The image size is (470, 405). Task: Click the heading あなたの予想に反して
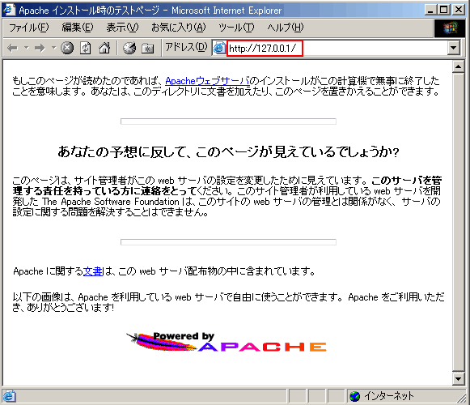(x=228, y=151)
